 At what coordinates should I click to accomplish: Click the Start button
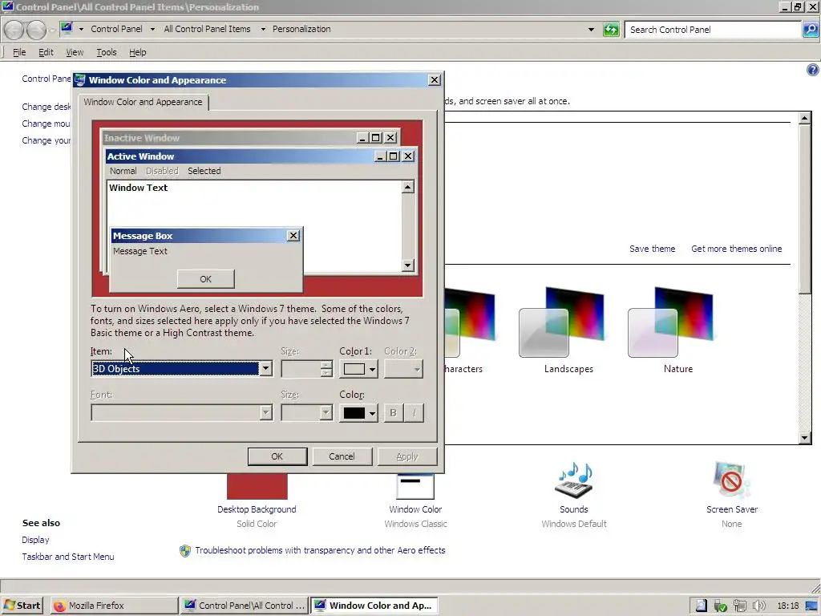click(22, 606)
